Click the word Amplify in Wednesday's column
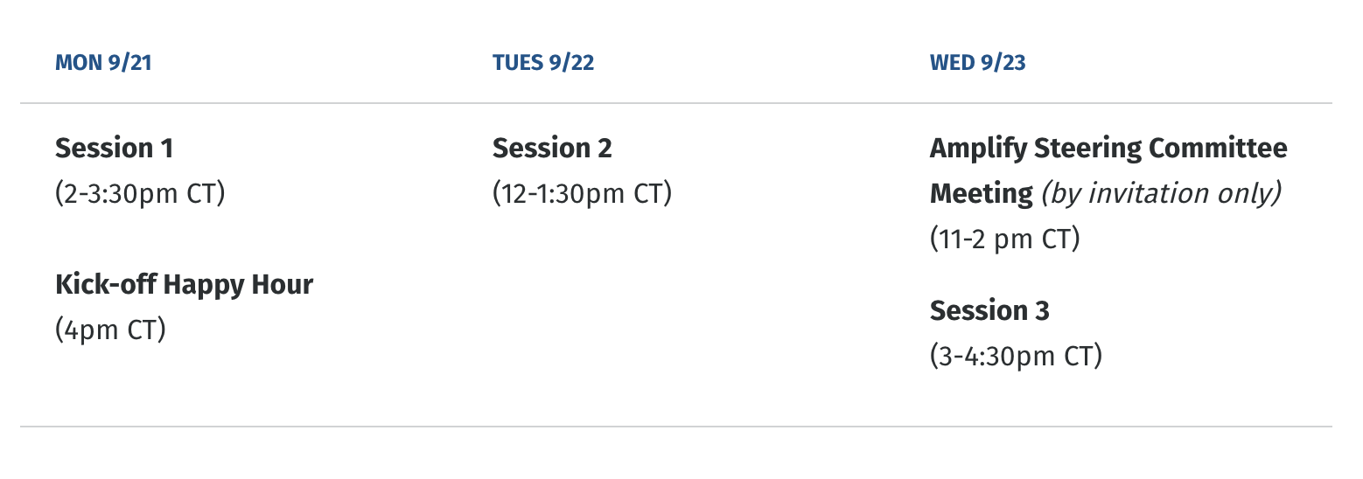The image size is (1363, 479). coord(977,149)
